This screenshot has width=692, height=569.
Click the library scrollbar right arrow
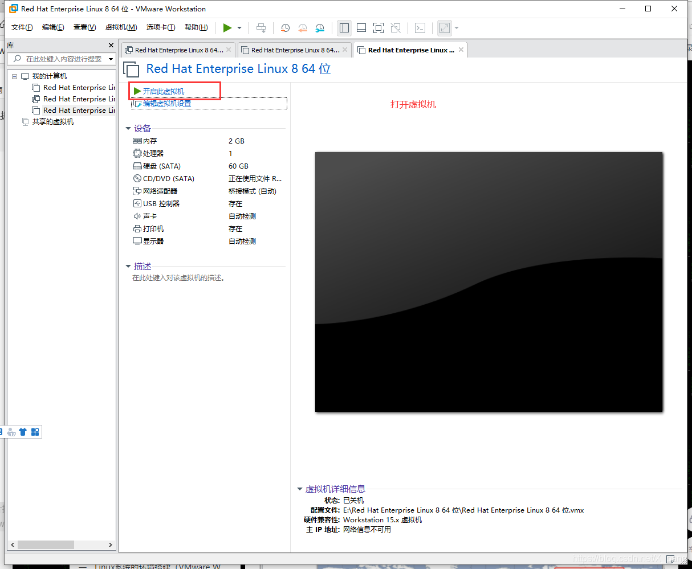pos(111,545)
